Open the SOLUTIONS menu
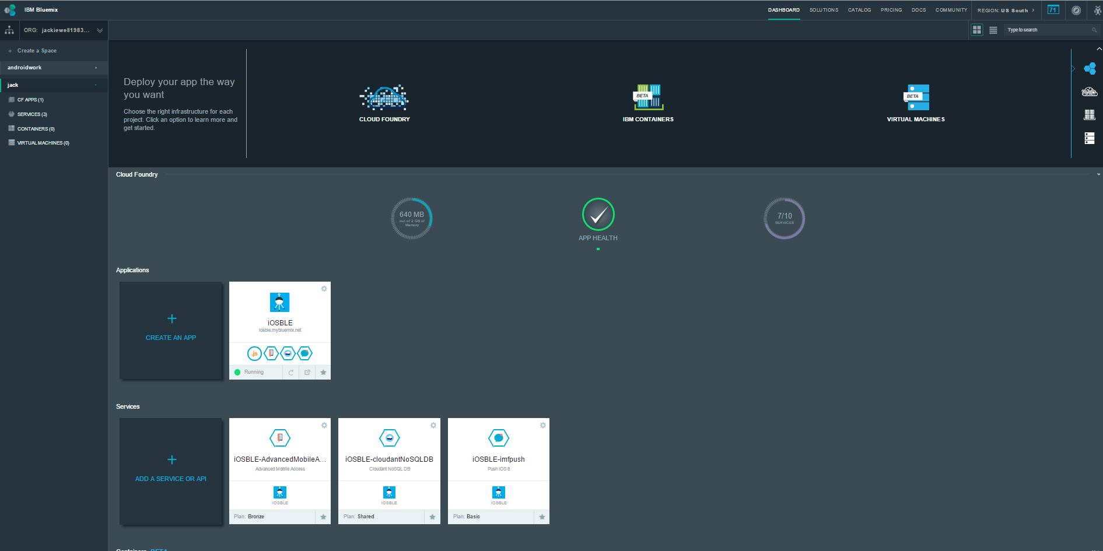Viewport: 1103px width, 551px height. (824, 10)
